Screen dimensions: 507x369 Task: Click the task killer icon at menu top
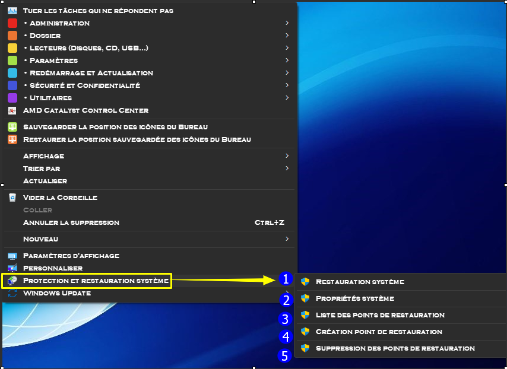(12, 11)
